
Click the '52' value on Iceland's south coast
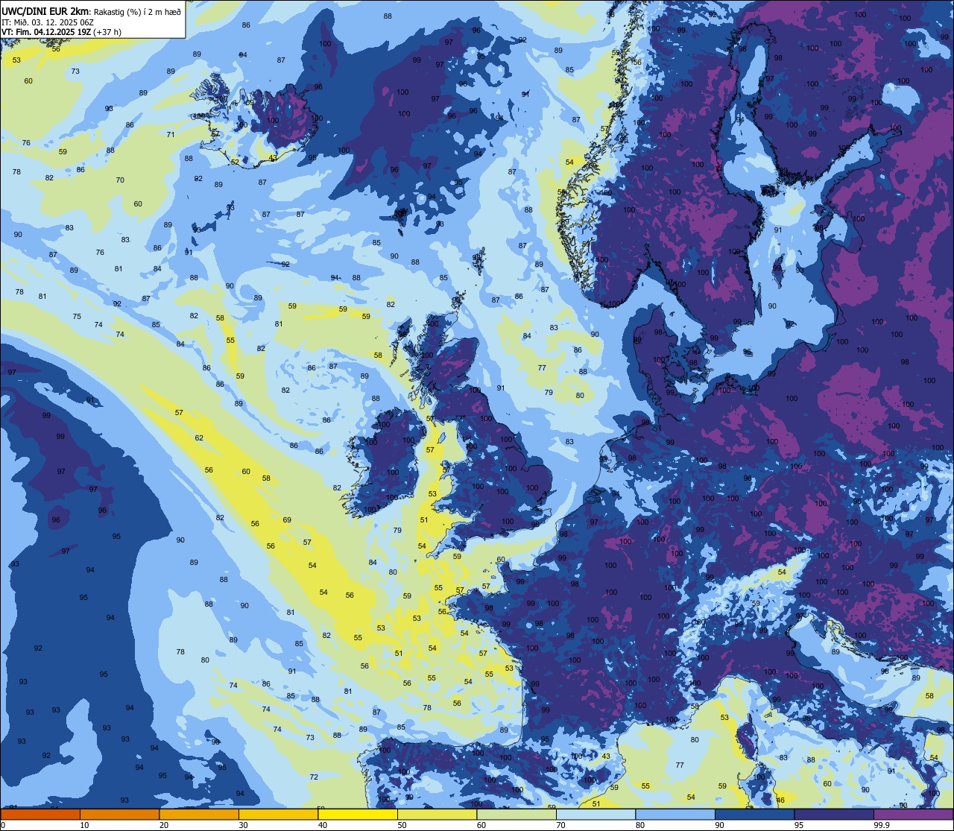(x=235, y=162)
